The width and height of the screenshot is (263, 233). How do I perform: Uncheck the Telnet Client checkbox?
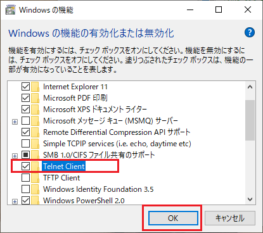[x=25, y=167]
